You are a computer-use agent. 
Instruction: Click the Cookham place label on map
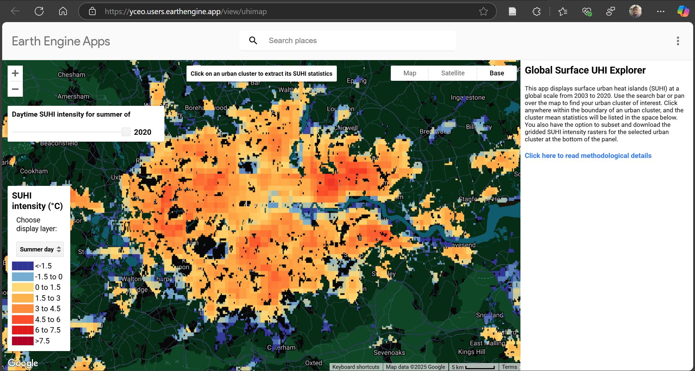pos(34,171)
